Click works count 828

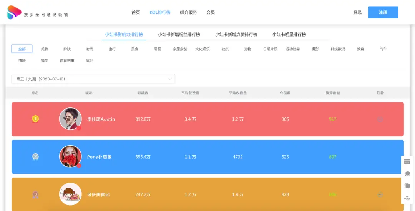pos(285,194)
